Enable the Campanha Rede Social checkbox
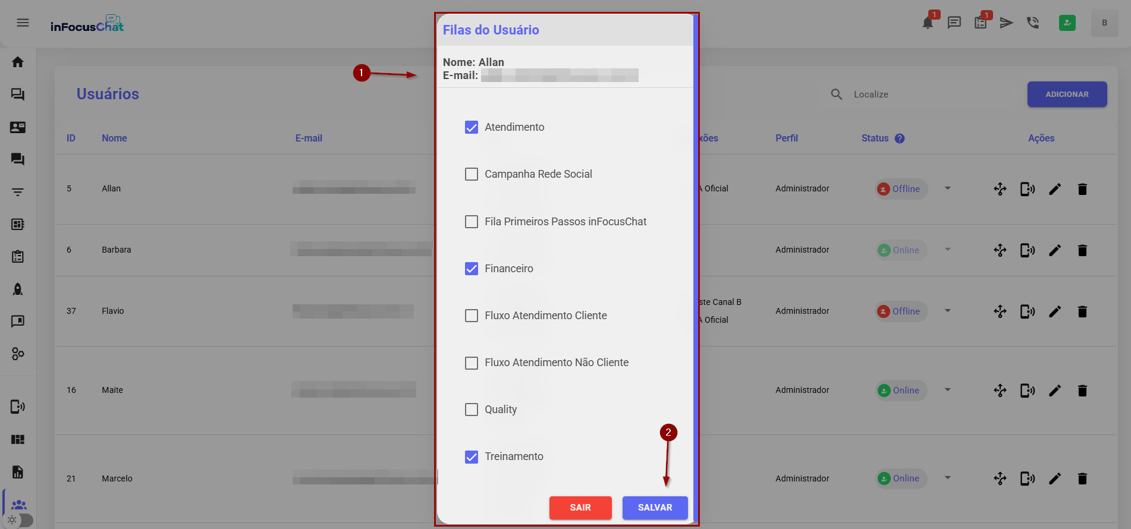 [472, 174]
